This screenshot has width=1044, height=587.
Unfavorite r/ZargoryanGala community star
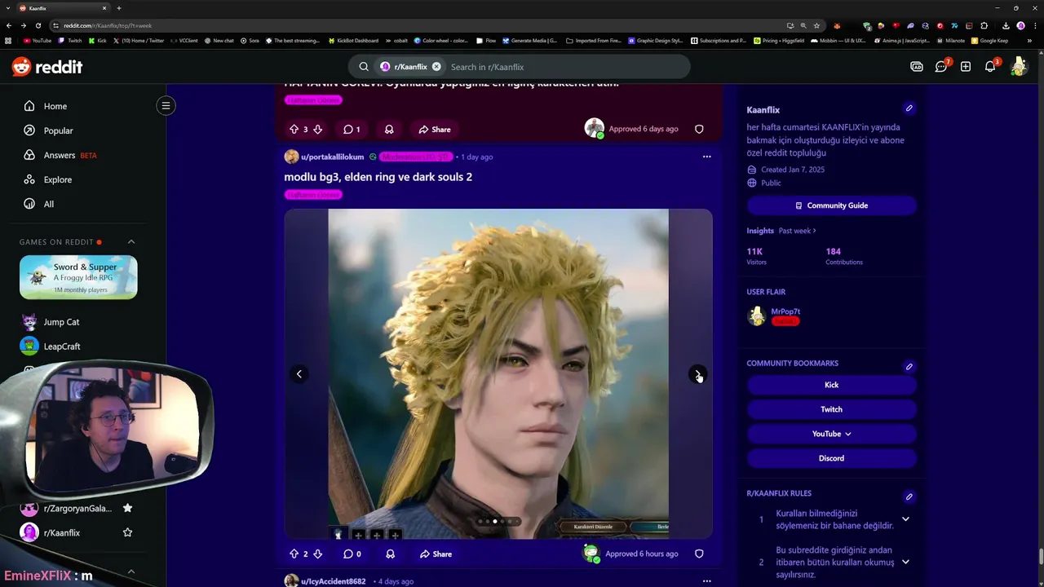(127, 508)
